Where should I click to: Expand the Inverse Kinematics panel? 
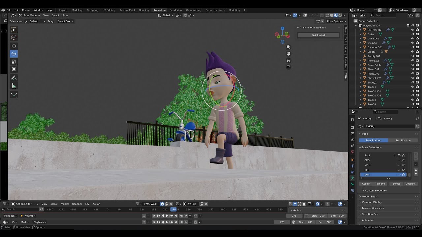[x=388, y=208]
